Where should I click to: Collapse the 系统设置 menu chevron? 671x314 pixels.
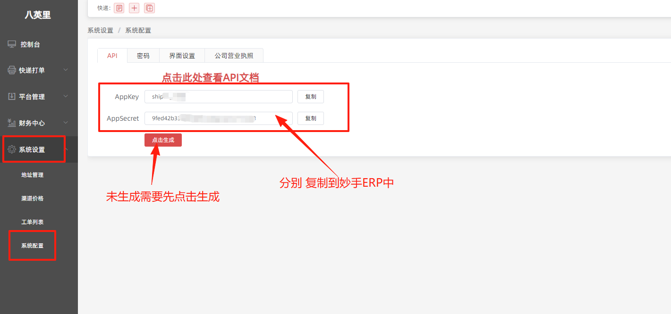(67, 149)
